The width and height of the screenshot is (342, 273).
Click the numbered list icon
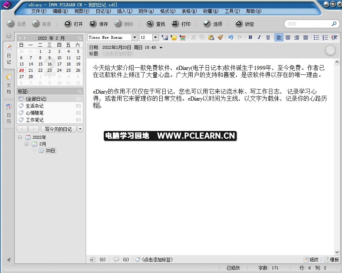click(x=325, y=37)
